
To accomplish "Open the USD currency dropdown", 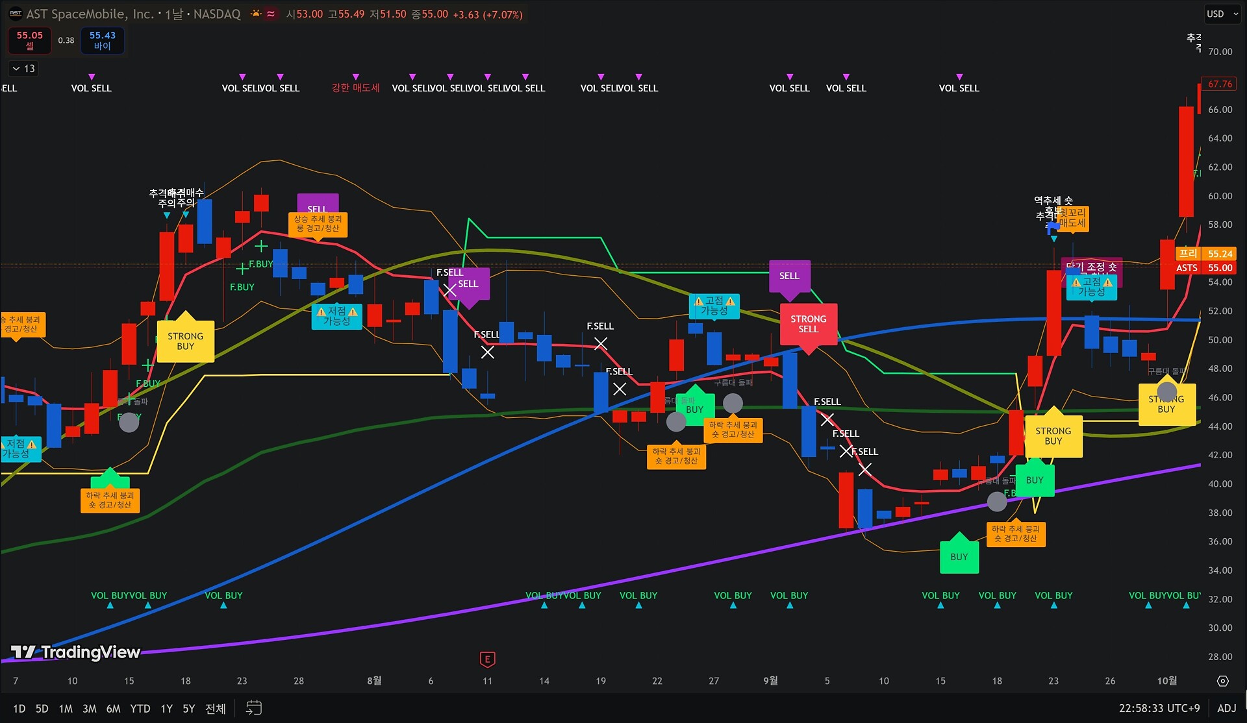I will (x=1222, y=14).
